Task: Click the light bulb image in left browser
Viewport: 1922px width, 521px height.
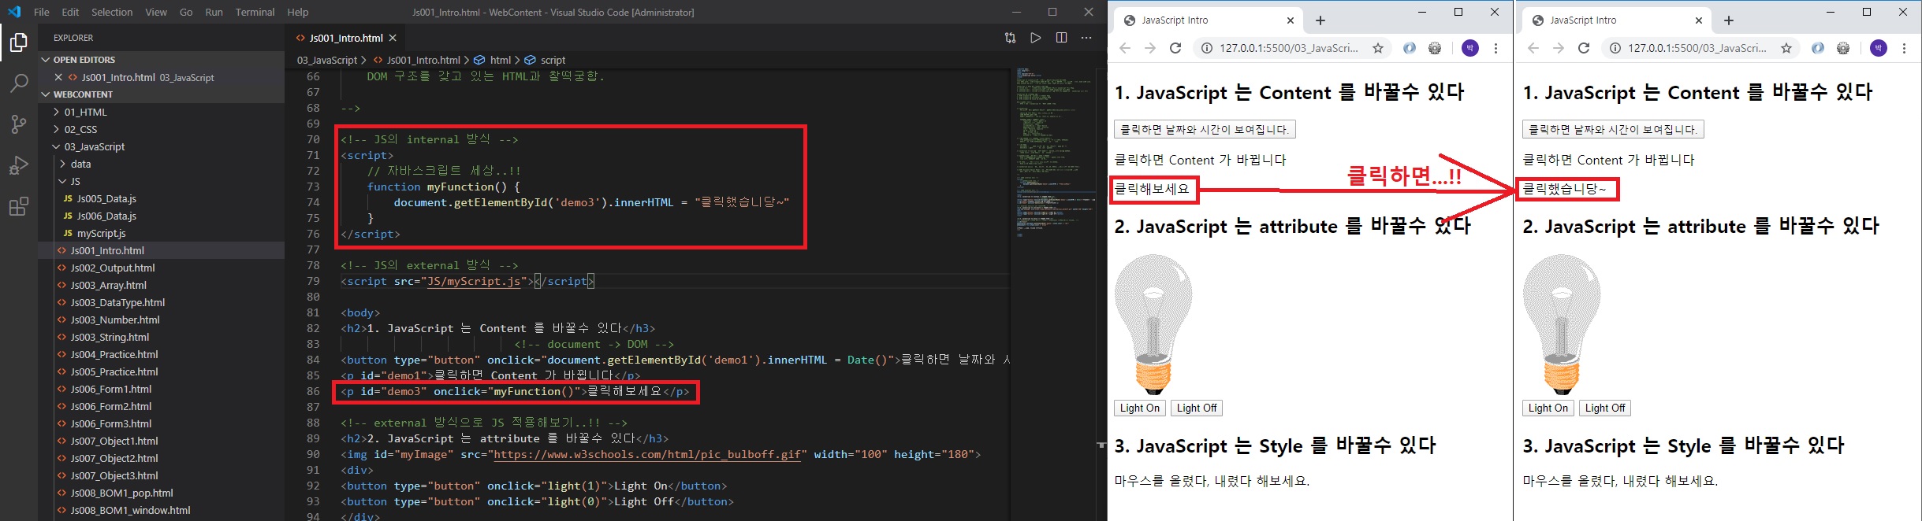Action: [1153, 323]
